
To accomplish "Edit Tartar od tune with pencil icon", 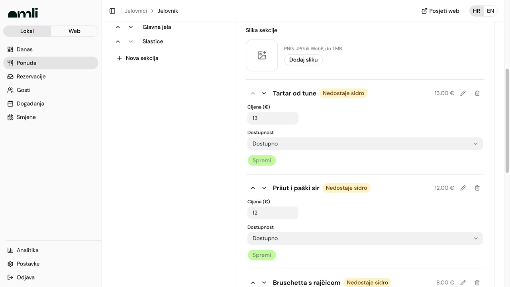I will click(x=463, y=93).
